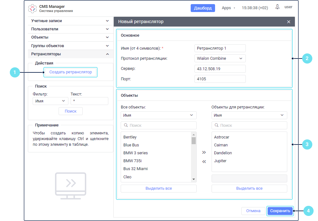Image resolution: width=318 pixels, height=221 pixels.
Task: Remove objects with left double arrow
Action: pos(204,162)
